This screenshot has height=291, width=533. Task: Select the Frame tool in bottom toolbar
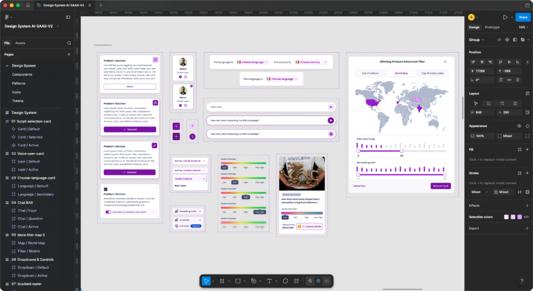pos(222,281)
